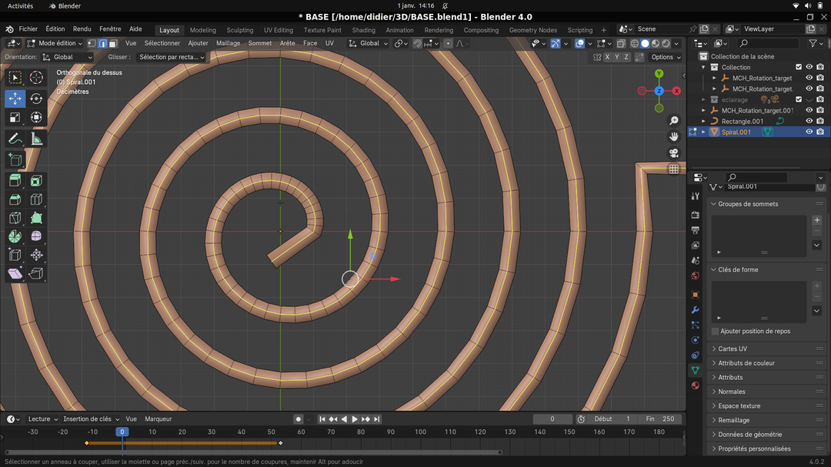The image size is (831, 467).
Task: Select the Shear tool
Action: (15, 274)
